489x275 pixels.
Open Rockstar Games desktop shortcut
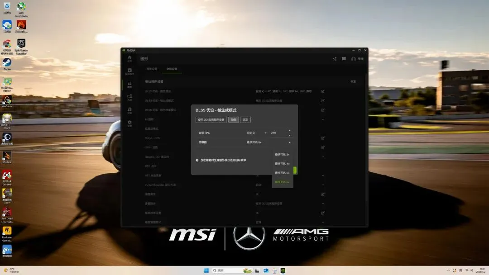point(7,234)
